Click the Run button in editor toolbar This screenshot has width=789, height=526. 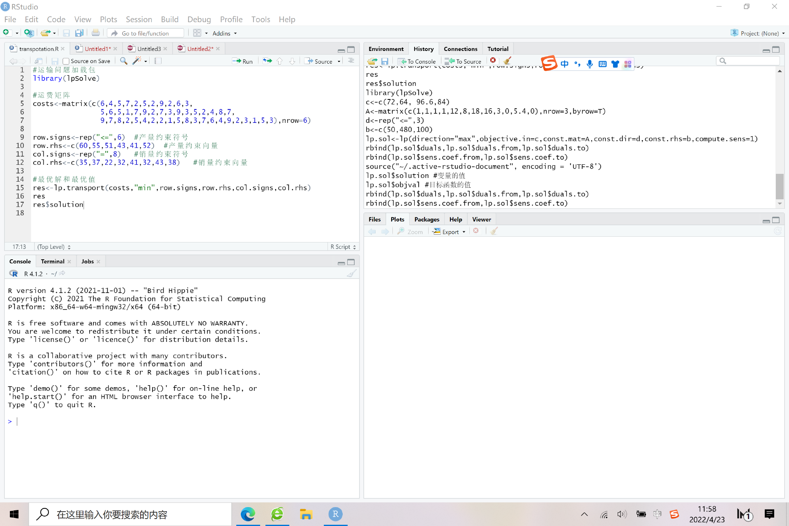tap(242, 61)
